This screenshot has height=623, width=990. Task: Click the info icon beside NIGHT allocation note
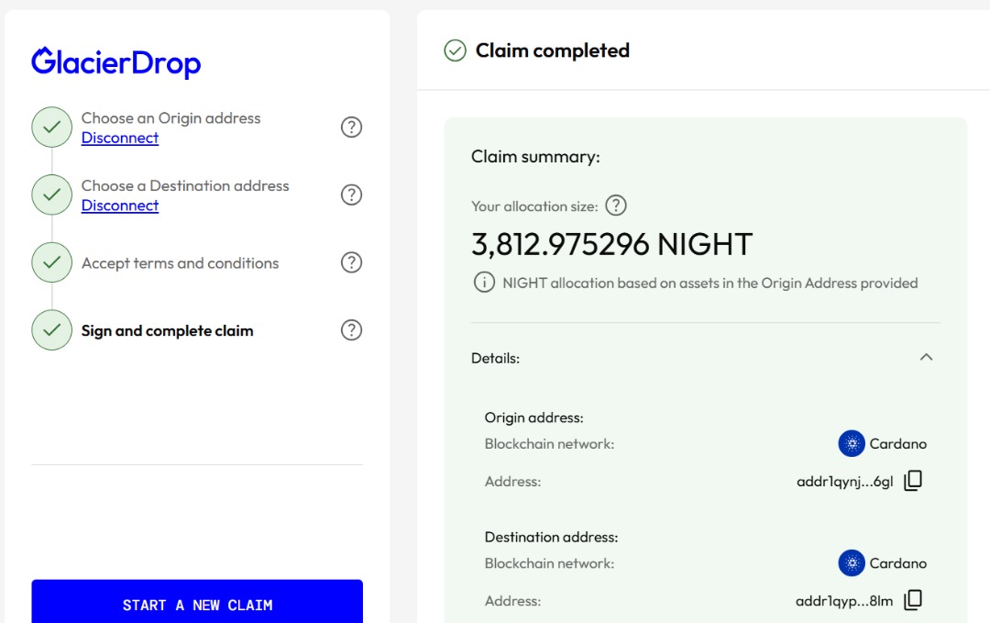484,282
